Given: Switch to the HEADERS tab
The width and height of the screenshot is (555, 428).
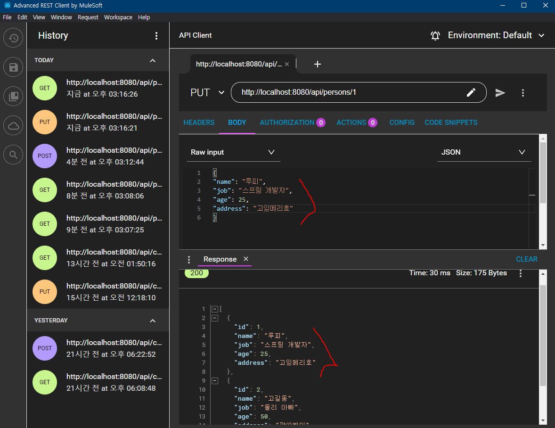Looking at the screenshot, I should [199, 123].
